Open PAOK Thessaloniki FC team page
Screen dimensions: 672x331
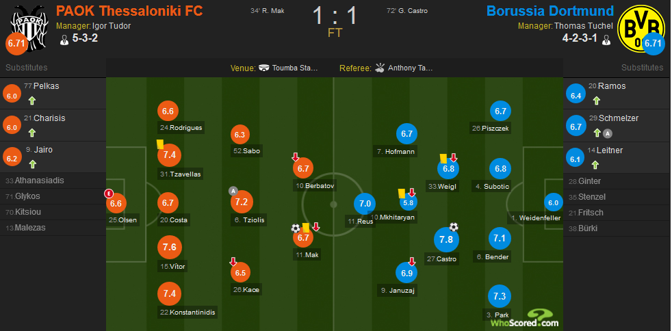coord(129,11)
